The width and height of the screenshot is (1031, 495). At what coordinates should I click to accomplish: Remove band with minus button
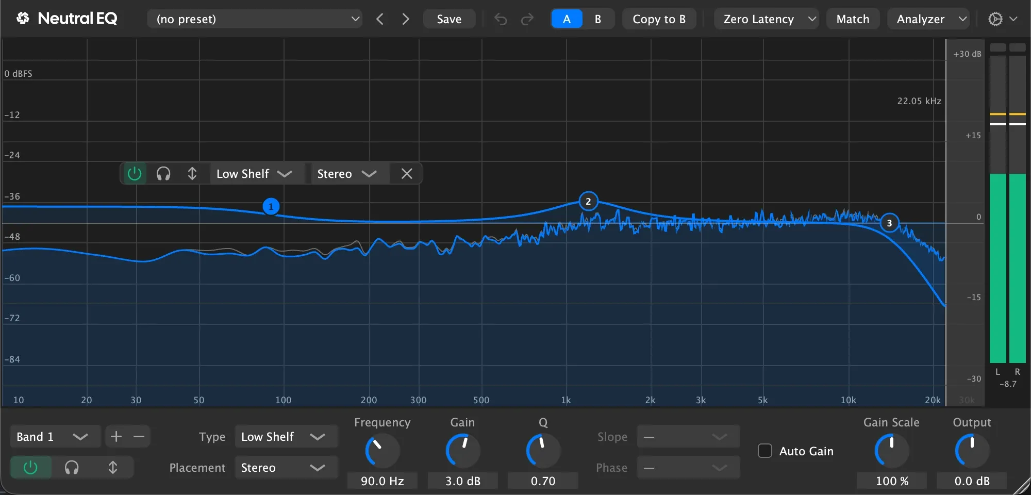click(x=139, y=437)
